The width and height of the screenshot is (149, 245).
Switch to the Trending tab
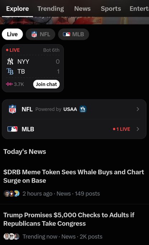(x=51, y=9)
